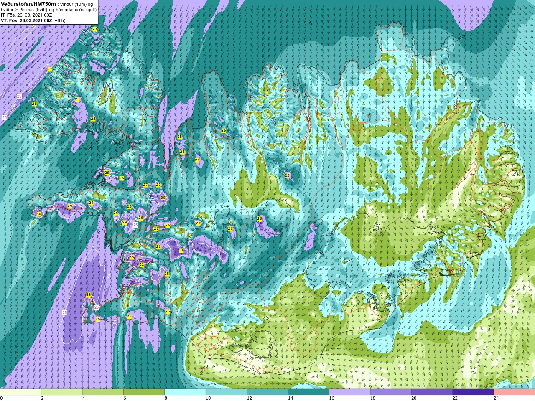The width and height of the screenshot is (535, 401).
Task: Click the 0–2 m/s pale yellow legend swatch
Action: pos(20,392)
